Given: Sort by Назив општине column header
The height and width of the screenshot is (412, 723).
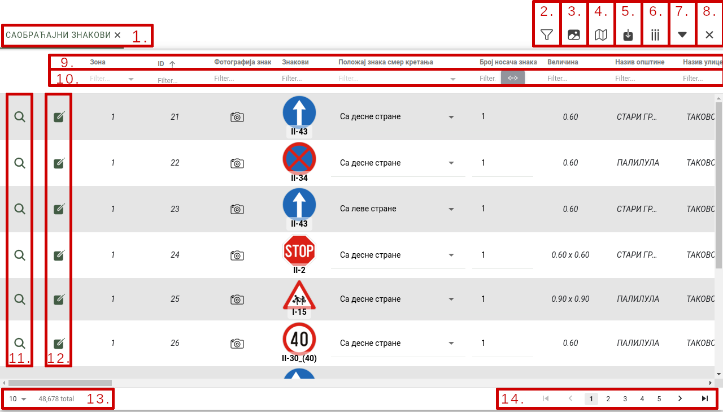Looking at the screenshot, I should click(640, 62).
